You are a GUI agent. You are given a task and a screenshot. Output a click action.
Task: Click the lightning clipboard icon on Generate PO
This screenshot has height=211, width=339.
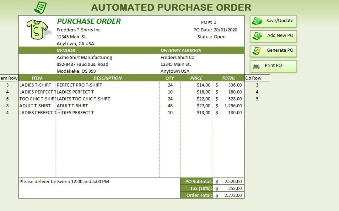(x=256, y=50)
